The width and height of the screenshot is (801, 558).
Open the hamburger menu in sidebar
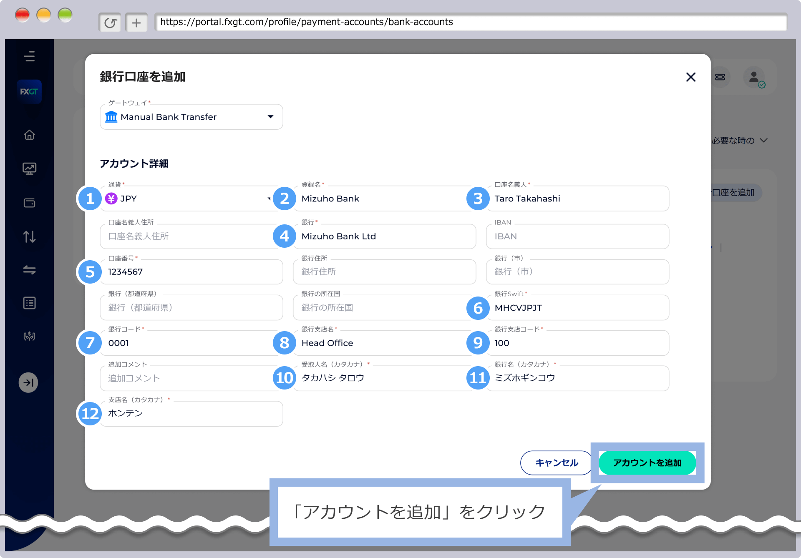(x=29, y=56)
